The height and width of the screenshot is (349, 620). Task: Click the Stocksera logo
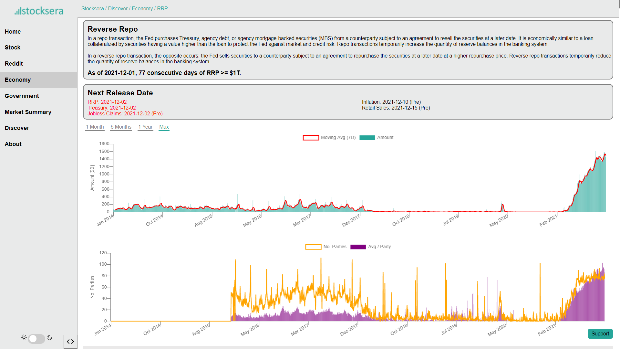click(x=39, y=11)
